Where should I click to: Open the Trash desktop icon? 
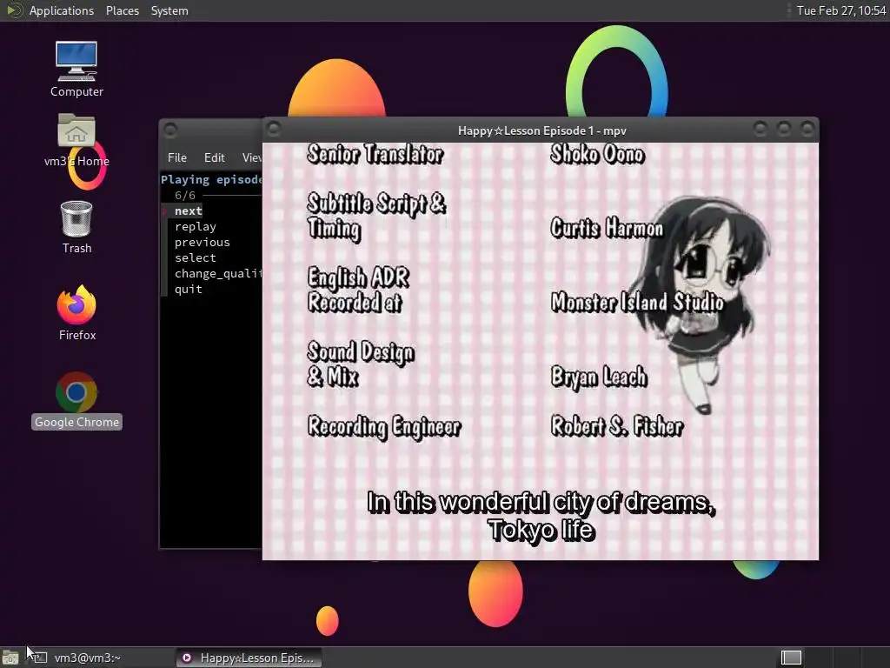pos(76,227)
